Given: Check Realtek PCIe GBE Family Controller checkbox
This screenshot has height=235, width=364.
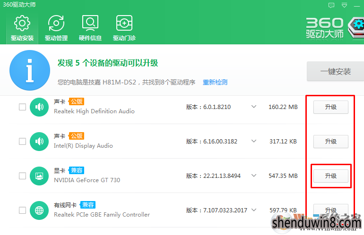Looking at the screenshot, I should 22,210.
